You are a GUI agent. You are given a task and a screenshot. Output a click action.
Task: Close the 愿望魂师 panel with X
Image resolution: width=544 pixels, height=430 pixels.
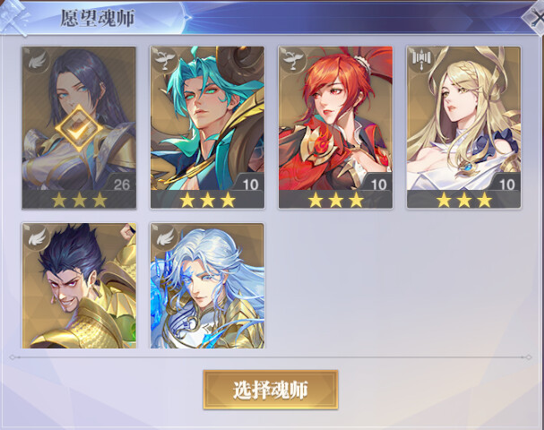click(x=534, y=17)
